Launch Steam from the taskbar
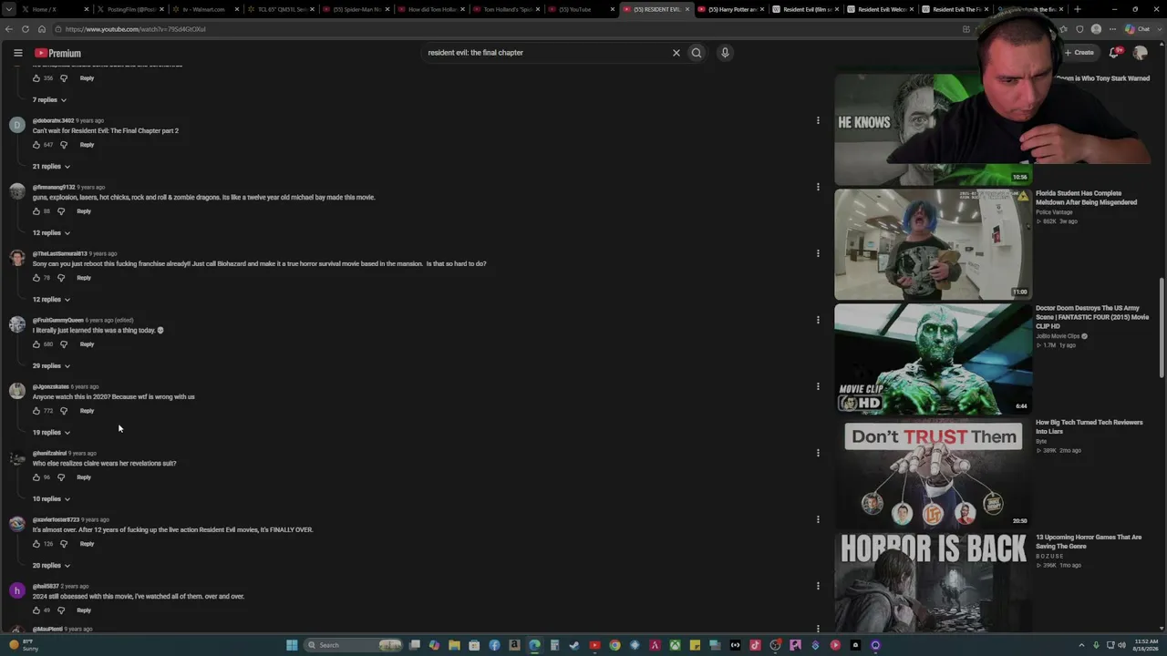The height and width of the screenshot is (656, 1167). (x=574, y=645)
